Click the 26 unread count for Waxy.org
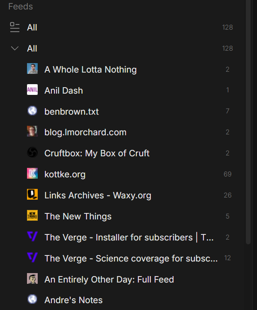The image size is (257, 310). [x=227, y=195]
